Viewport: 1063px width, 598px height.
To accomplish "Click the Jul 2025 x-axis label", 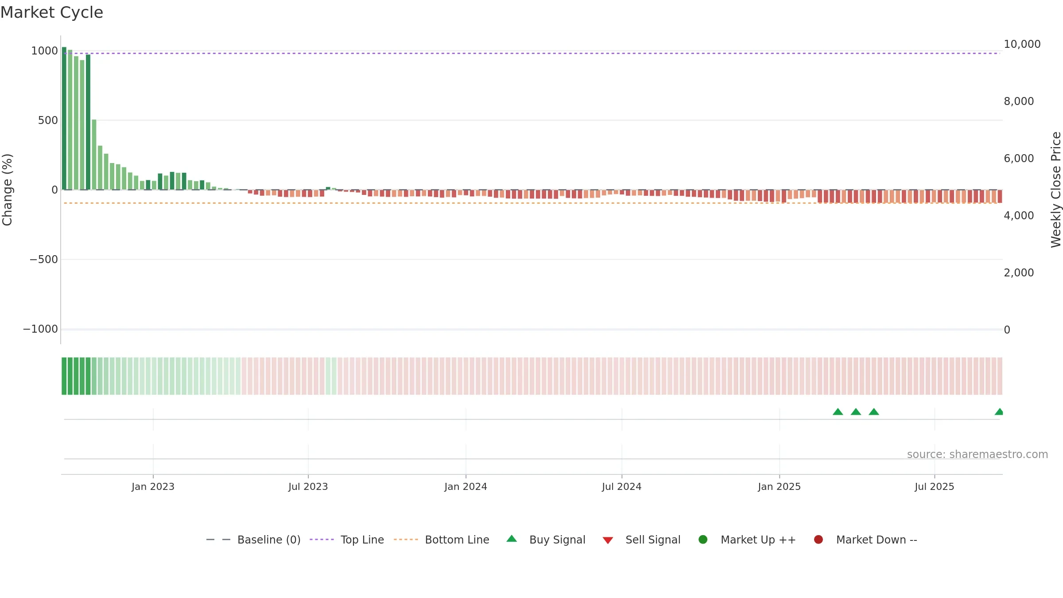I will (934, 486).
